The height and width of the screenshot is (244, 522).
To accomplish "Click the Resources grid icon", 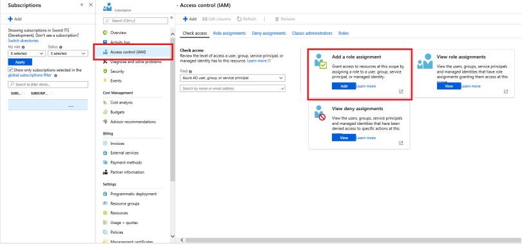I will coord(105,212).
